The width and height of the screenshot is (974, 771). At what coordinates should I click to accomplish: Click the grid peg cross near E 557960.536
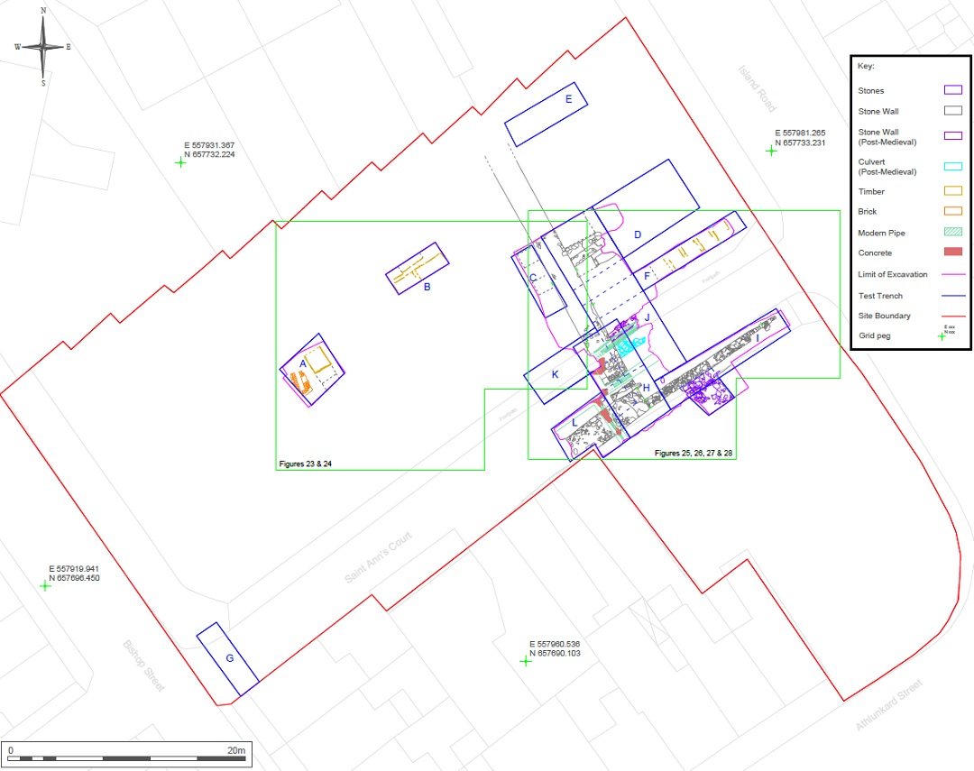click(526, 661)
